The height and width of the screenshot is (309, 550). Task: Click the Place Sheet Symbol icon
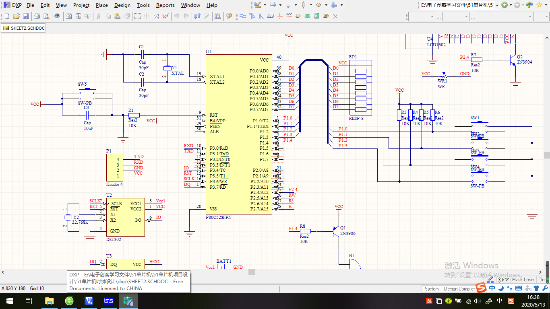point(308,16)
